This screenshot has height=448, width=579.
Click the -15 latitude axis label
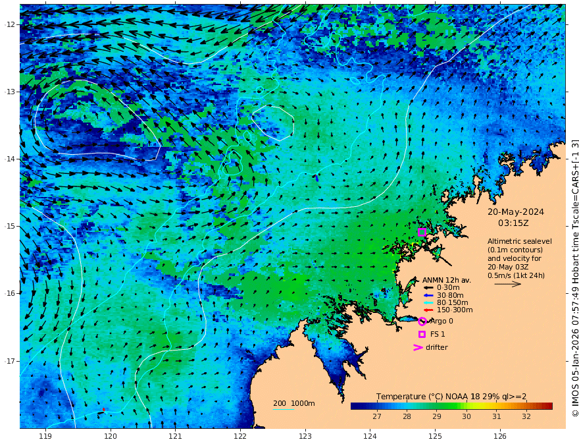pos(9,226)
